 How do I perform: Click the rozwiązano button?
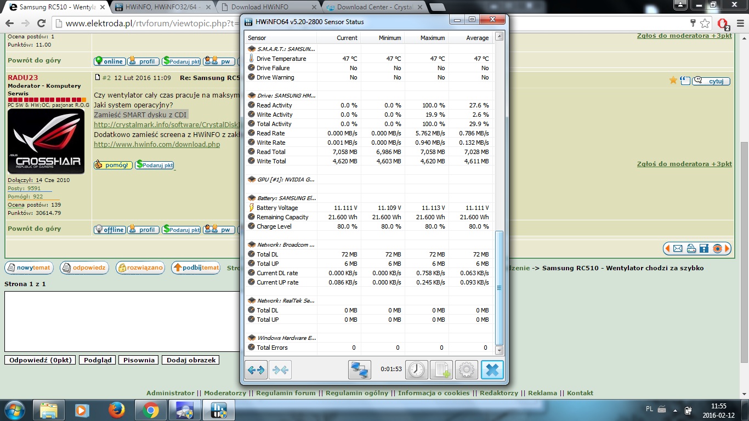point(140,268)
